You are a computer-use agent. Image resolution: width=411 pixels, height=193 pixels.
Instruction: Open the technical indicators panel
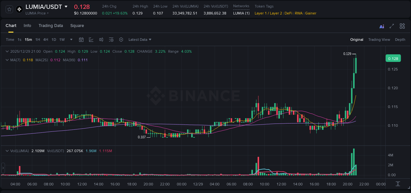click(x=111, y=40)
